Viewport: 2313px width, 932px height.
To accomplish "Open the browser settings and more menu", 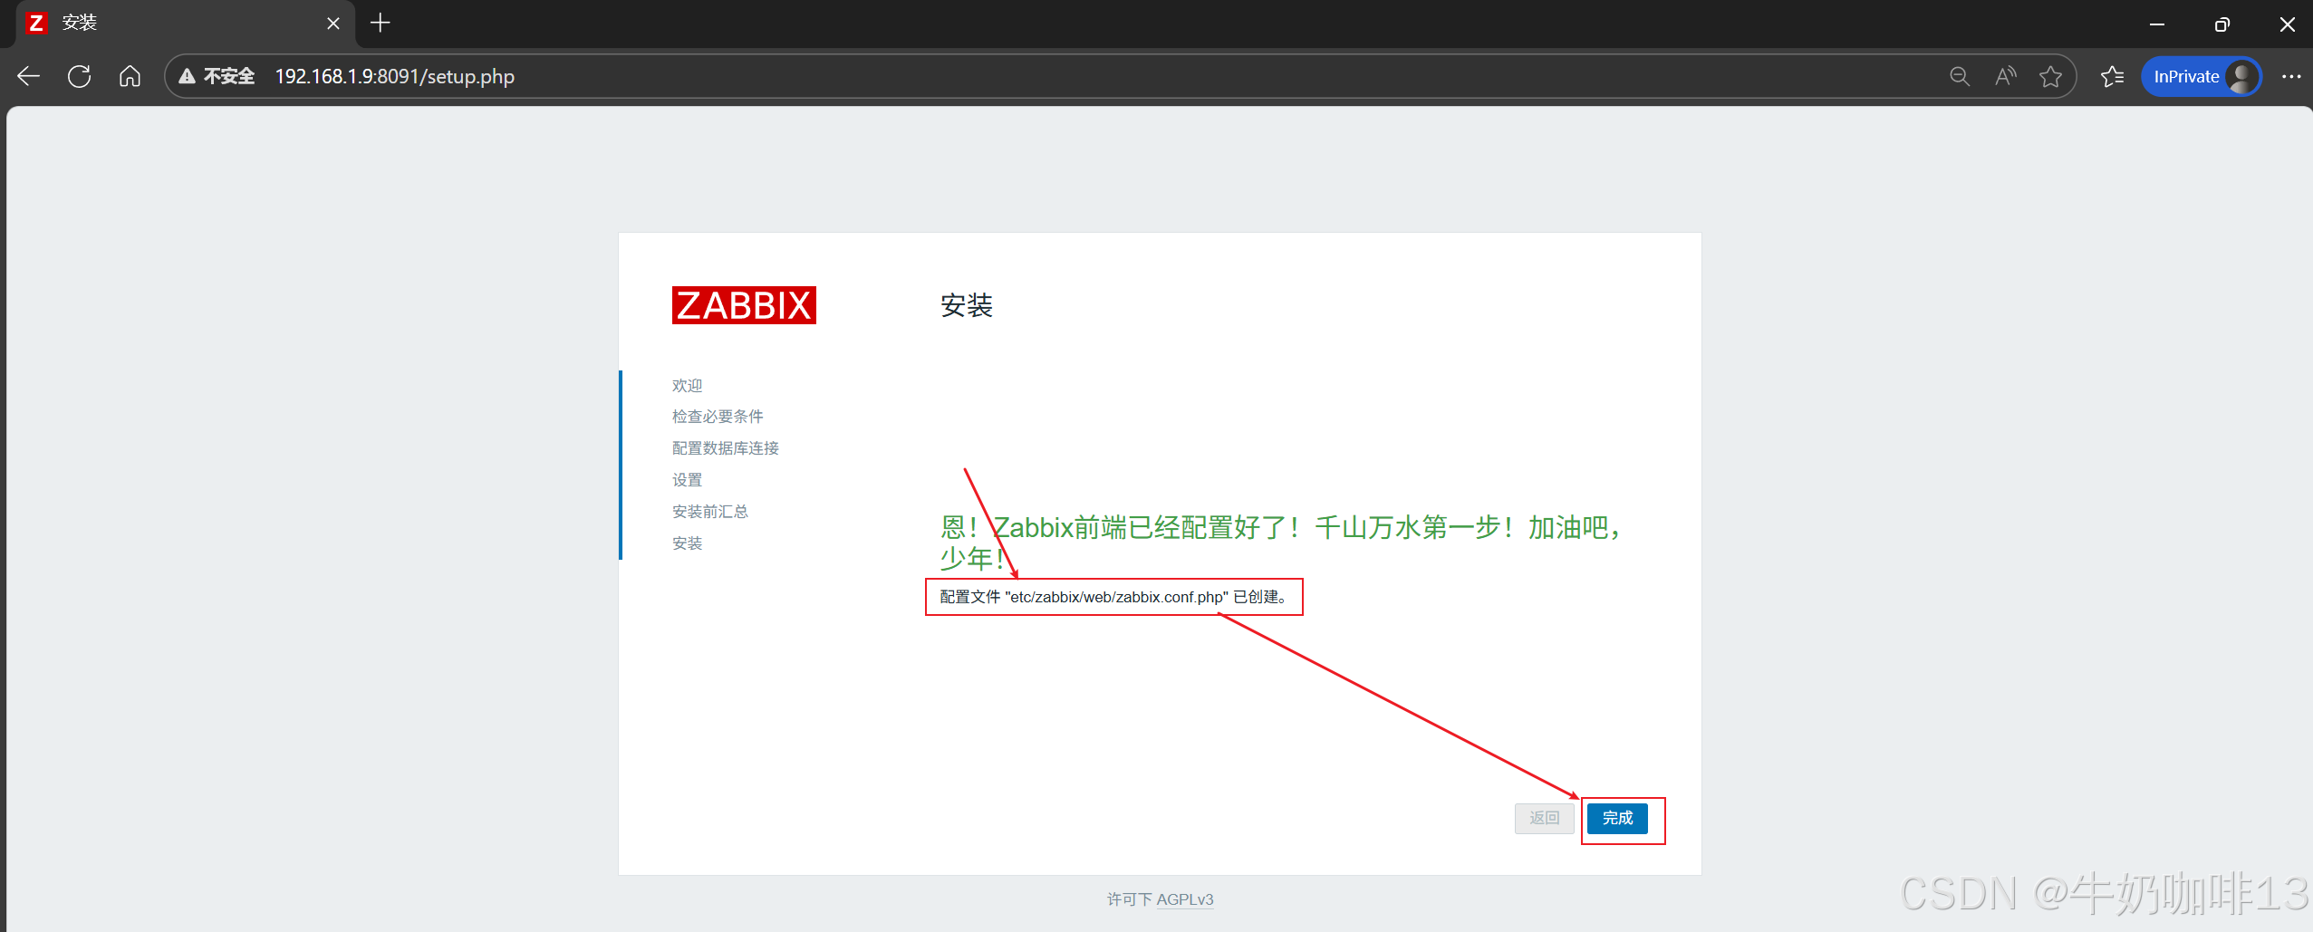I will (2291, 76).
